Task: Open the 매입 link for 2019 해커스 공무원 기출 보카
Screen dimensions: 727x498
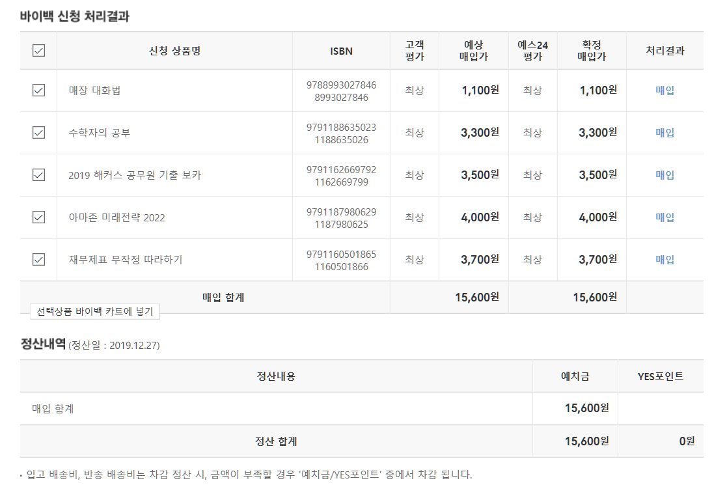Action: coord(665,175)
